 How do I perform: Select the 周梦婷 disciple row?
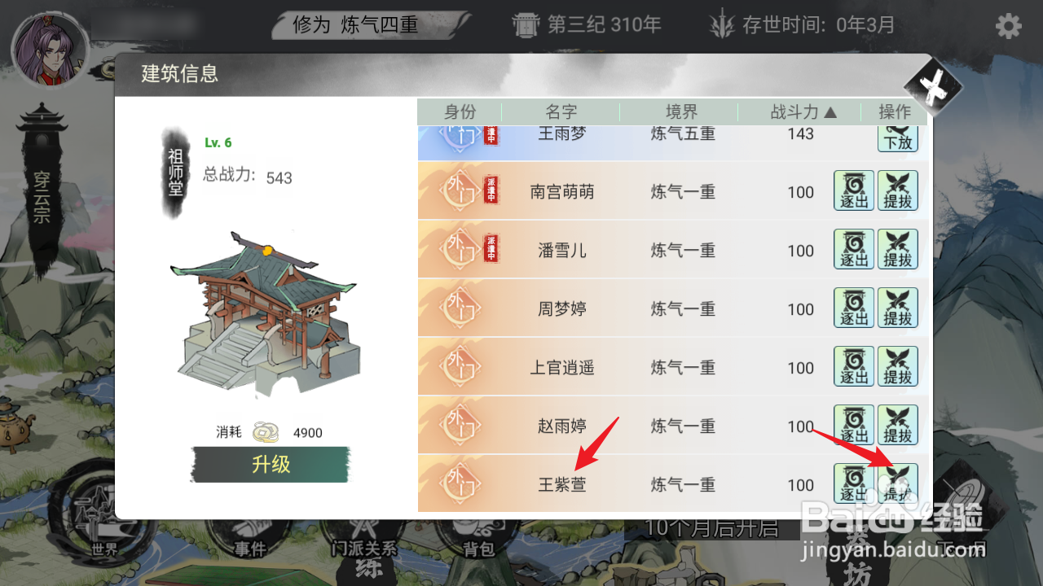672,308
